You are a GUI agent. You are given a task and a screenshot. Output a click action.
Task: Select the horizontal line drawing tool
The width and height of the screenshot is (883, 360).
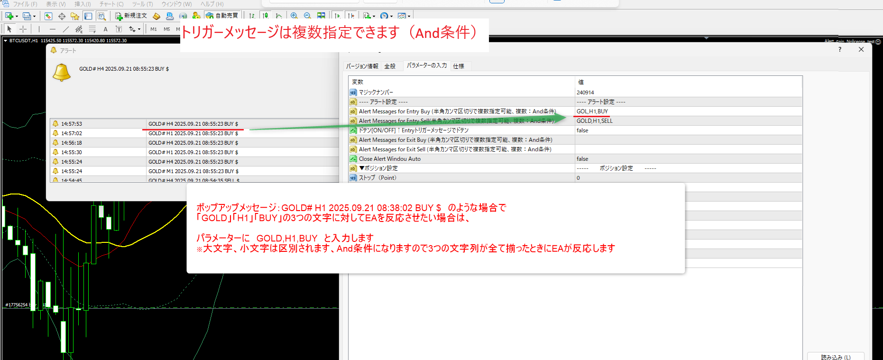click(52, 29)
